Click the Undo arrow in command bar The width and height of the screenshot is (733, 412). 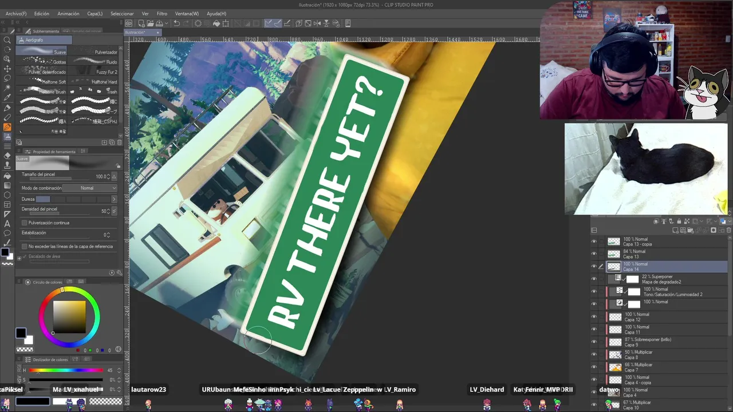pos(176,23)
